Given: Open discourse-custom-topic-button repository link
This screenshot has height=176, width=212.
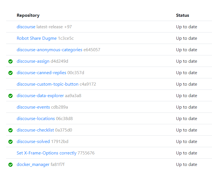Looking at the screenshot, I should click(48, 84).
